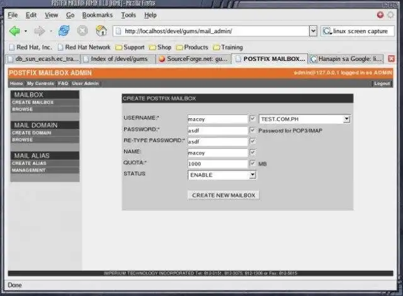Click the Name input field
Viewport: 403px width, 296px height.
pos(218,153)
